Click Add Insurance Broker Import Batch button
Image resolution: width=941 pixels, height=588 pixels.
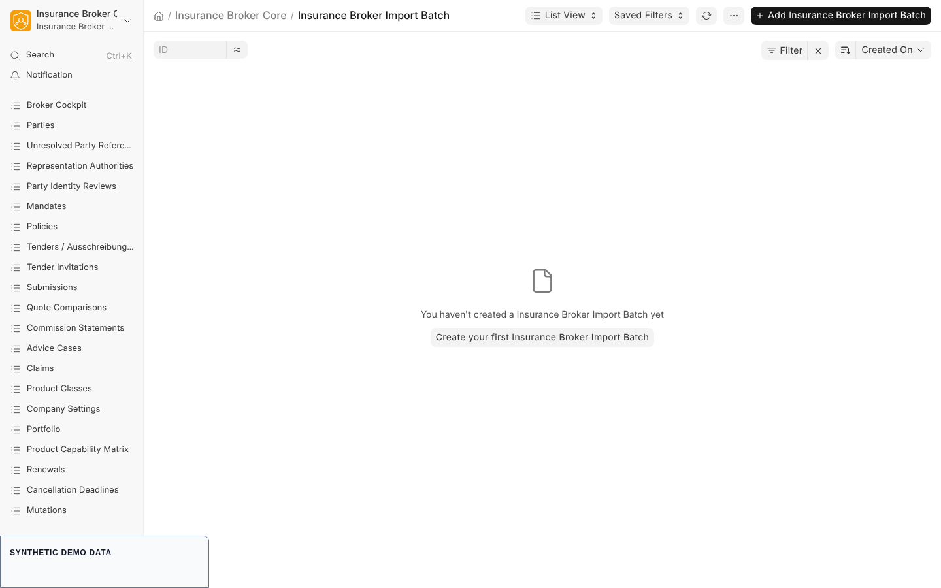coord(841,16)
